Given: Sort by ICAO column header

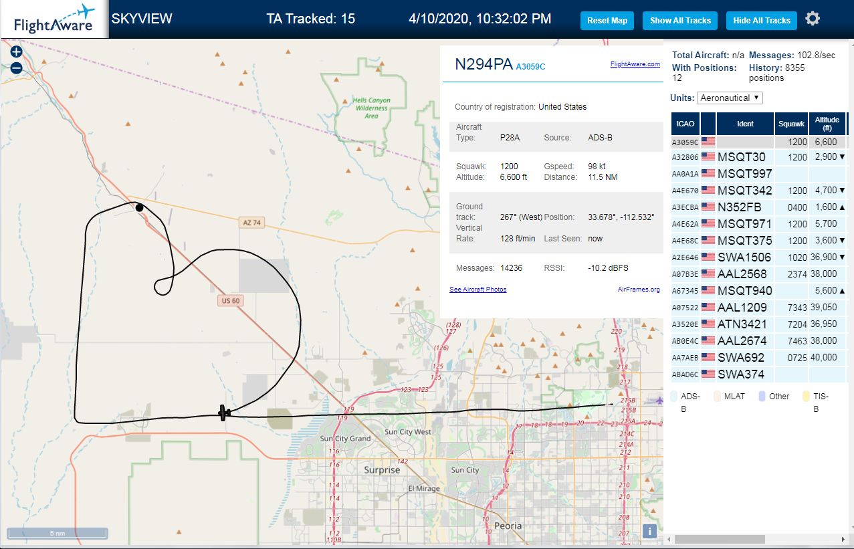Looking at the screenshot, I should pyautogui.click(x=685, y=124).
